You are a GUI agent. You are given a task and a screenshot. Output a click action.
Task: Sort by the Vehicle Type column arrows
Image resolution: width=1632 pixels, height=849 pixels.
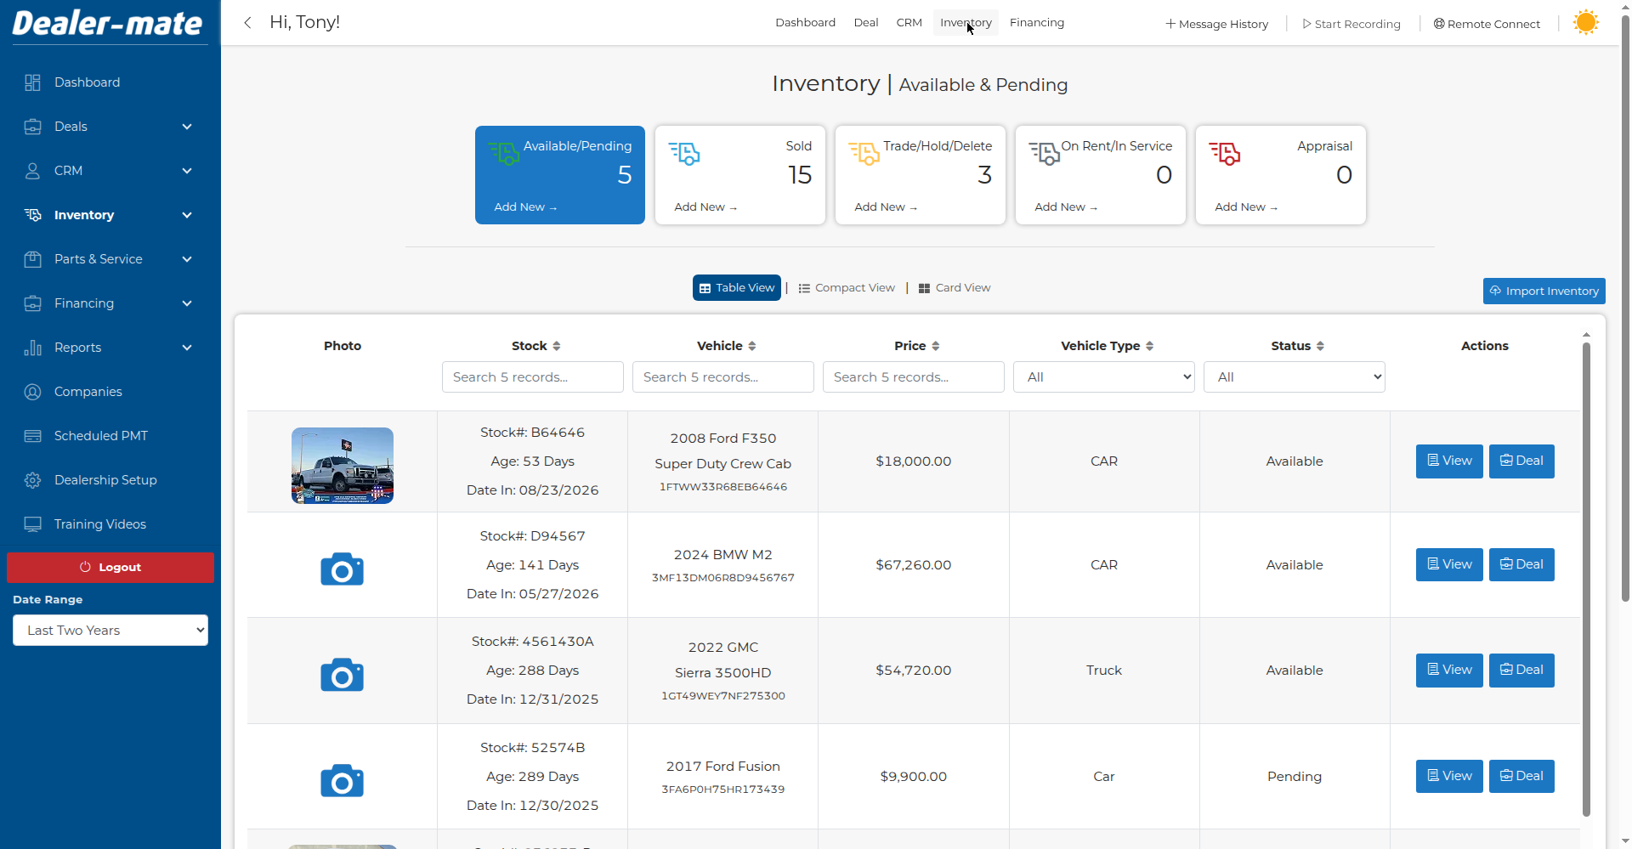pyautogui.click(x=1150, y=346)
